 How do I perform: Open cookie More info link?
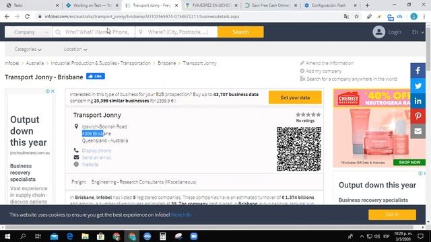(x=181, y=214)
